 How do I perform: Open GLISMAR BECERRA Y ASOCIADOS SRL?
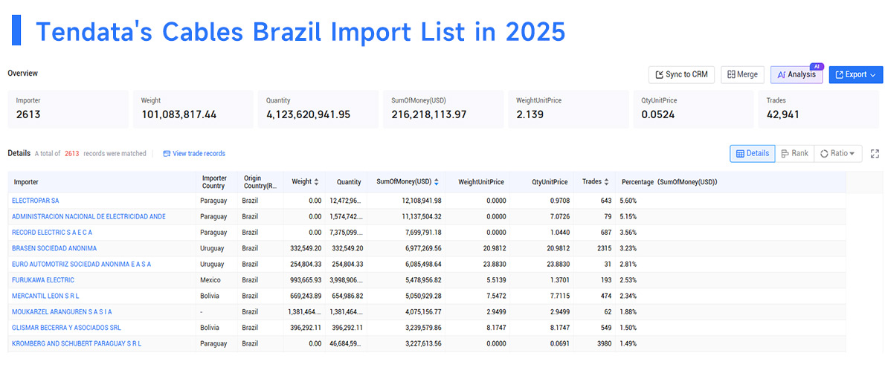point(67,328)
